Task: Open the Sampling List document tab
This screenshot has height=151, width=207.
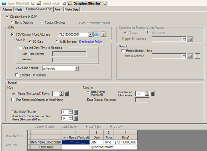Action: (52, 3)
